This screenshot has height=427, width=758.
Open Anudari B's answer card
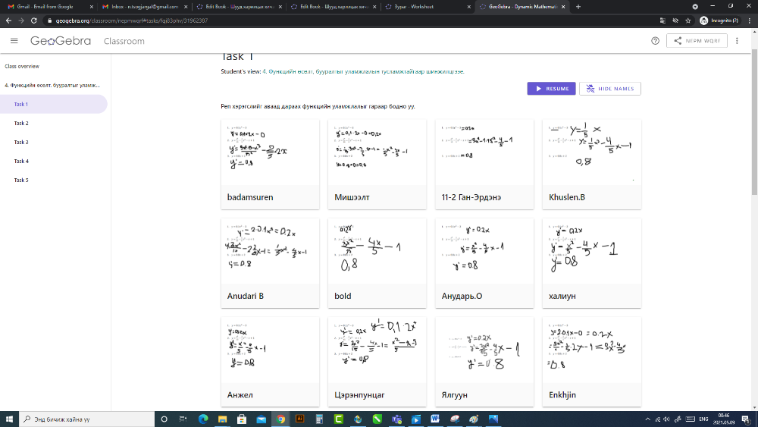coord(271,263)
